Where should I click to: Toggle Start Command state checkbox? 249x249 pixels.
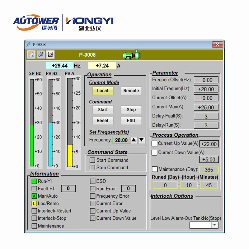[92, 160]
